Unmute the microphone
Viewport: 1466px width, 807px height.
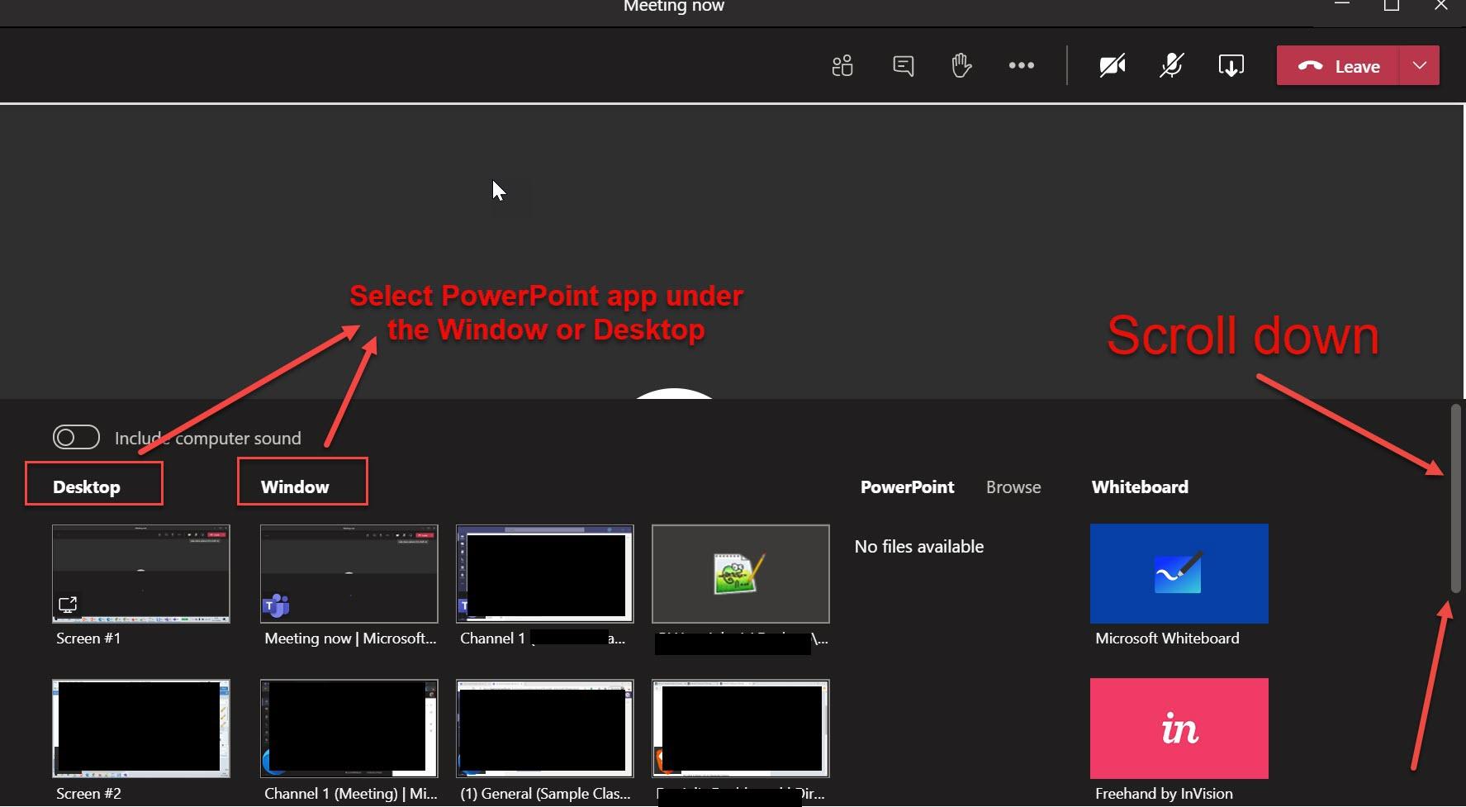(1172, 65)
